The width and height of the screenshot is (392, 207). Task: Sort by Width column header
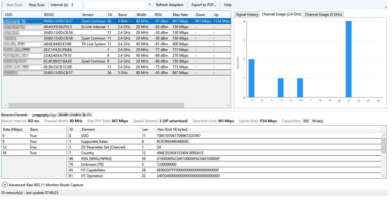[x=144, y=14]
